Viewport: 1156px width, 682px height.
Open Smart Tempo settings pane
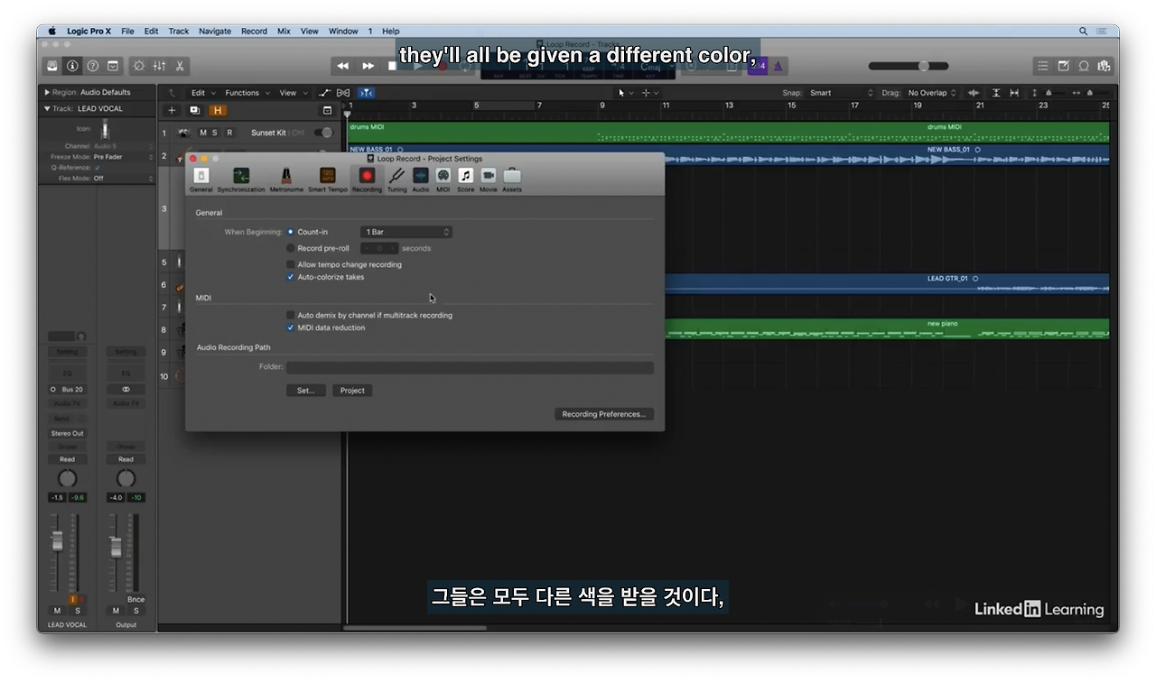[328, 180]
